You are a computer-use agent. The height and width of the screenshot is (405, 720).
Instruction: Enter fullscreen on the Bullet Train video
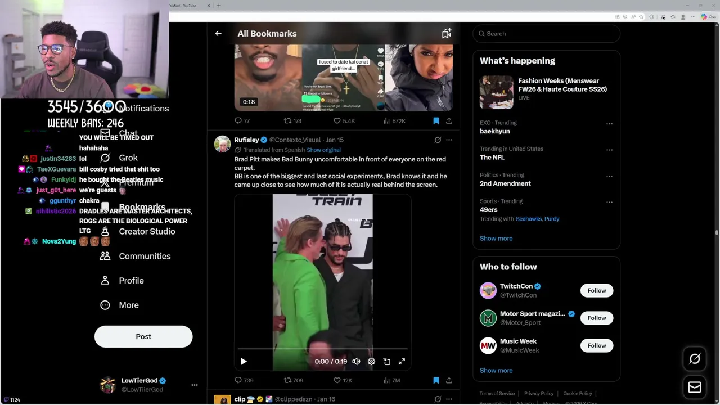pyautogui.click(x=402, y=362)
